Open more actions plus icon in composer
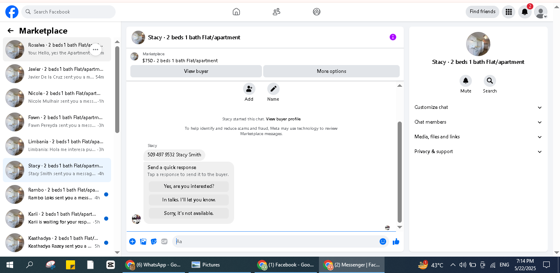Image resolution: width=560 pixels, height=273 pixels. 132,241
